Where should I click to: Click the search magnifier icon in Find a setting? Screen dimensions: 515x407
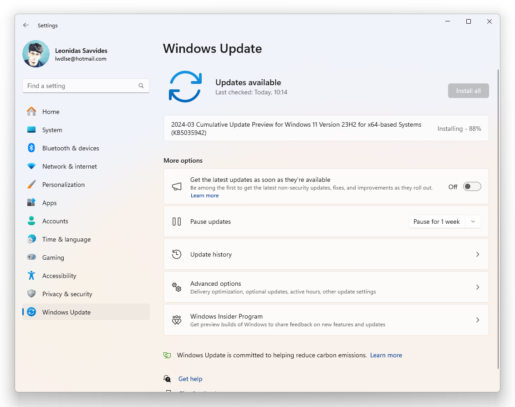click(x=141, y=86)
